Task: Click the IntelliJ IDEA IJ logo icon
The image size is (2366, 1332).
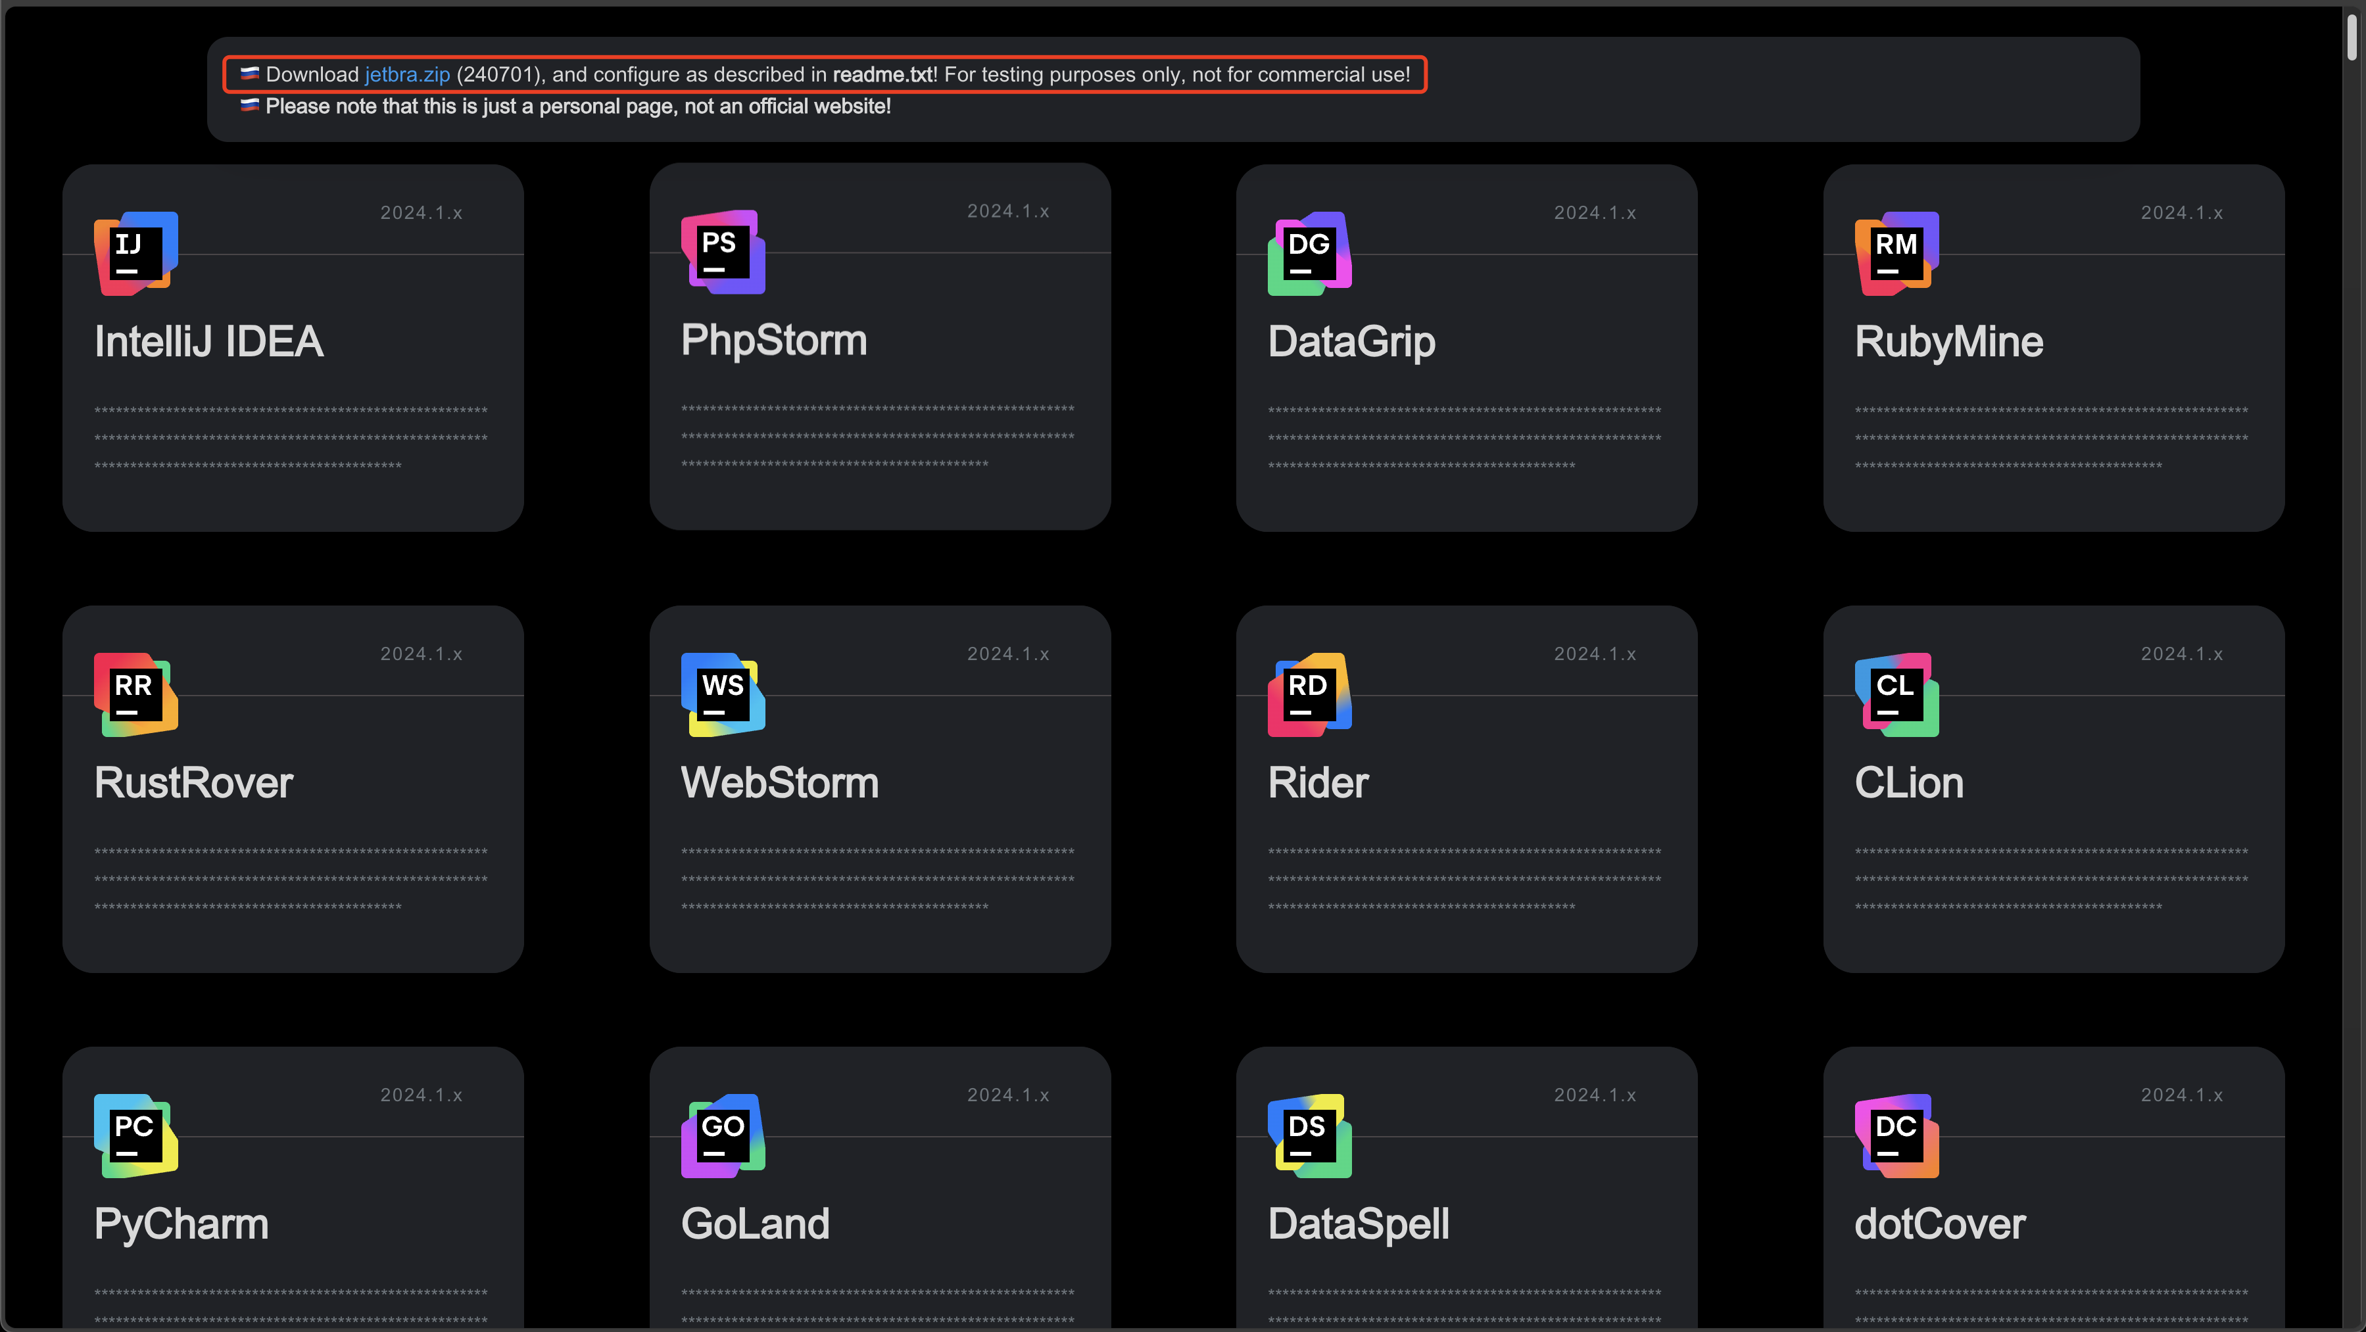Action: pyautogui.click(x=136, y=253)
